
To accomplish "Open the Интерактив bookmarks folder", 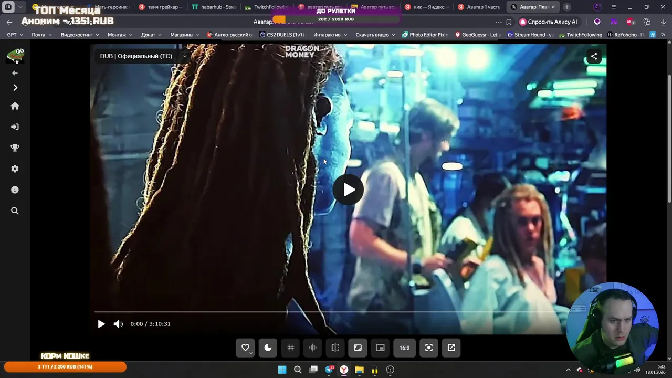I will 330,35.
